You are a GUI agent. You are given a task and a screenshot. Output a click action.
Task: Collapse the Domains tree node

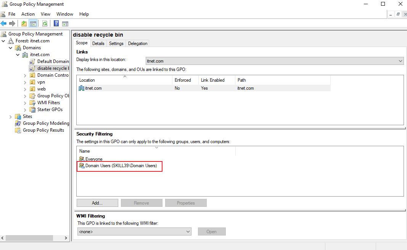tap(11, 48)
